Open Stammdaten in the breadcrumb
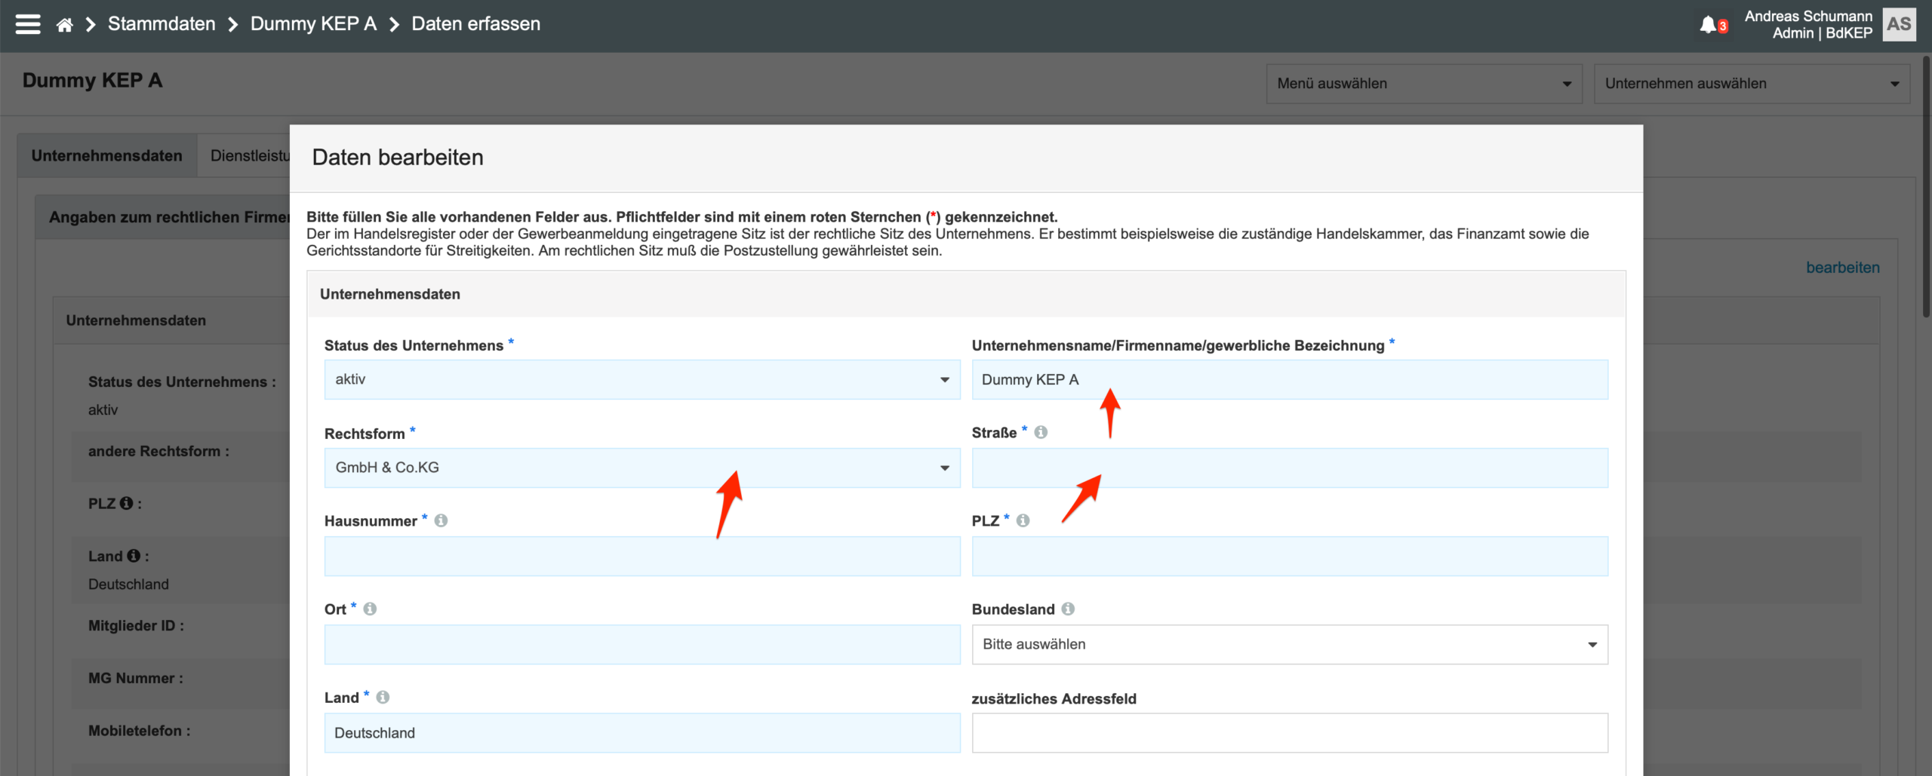 pyautogui.click(x=162, y=24)
